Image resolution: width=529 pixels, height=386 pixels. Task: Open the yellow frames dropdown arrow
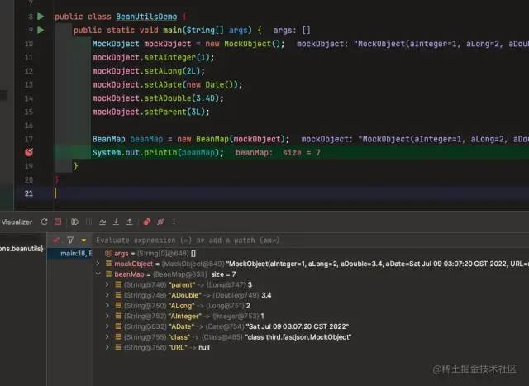[83, 241]
